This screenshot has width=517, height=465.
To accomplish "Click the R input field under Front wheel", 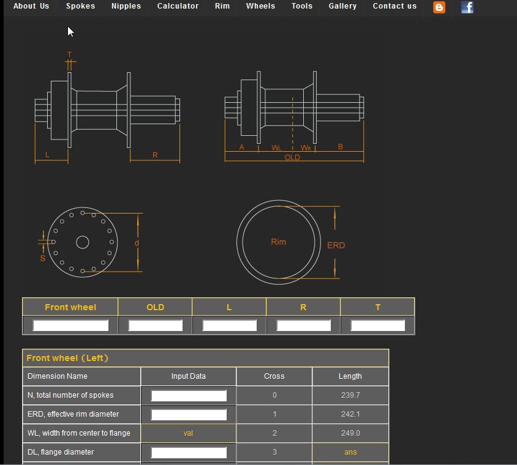I will point(303,325).
